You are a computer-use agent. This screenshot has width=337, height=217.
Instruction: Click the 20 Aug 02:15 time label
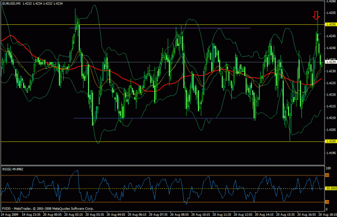73,214
